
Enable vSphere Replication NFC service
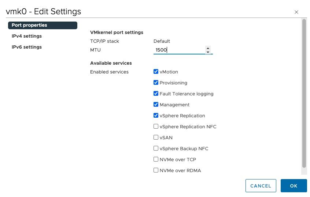click(156, 126)
